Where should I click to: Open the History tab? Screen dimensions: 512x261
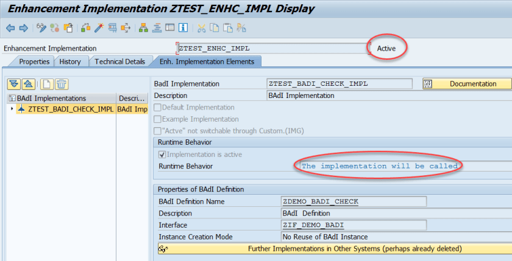[x=70, y=61]
